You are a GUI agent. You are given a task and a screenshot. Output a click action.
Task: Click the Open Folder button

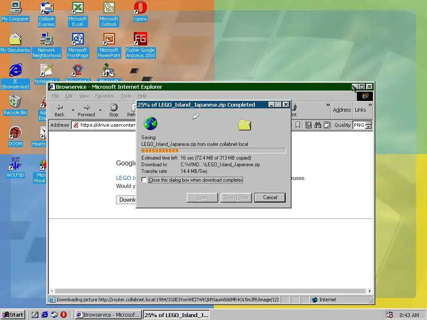point(236,197)
